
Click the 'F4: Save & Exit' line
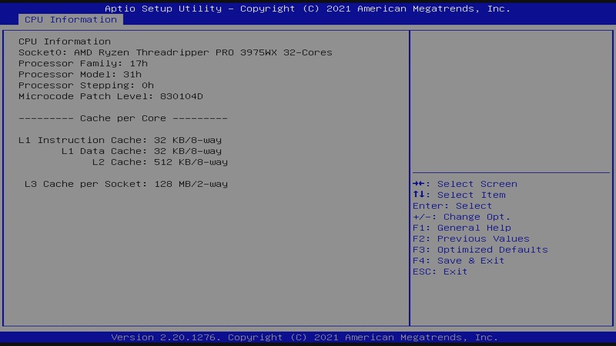click(458, 261)
